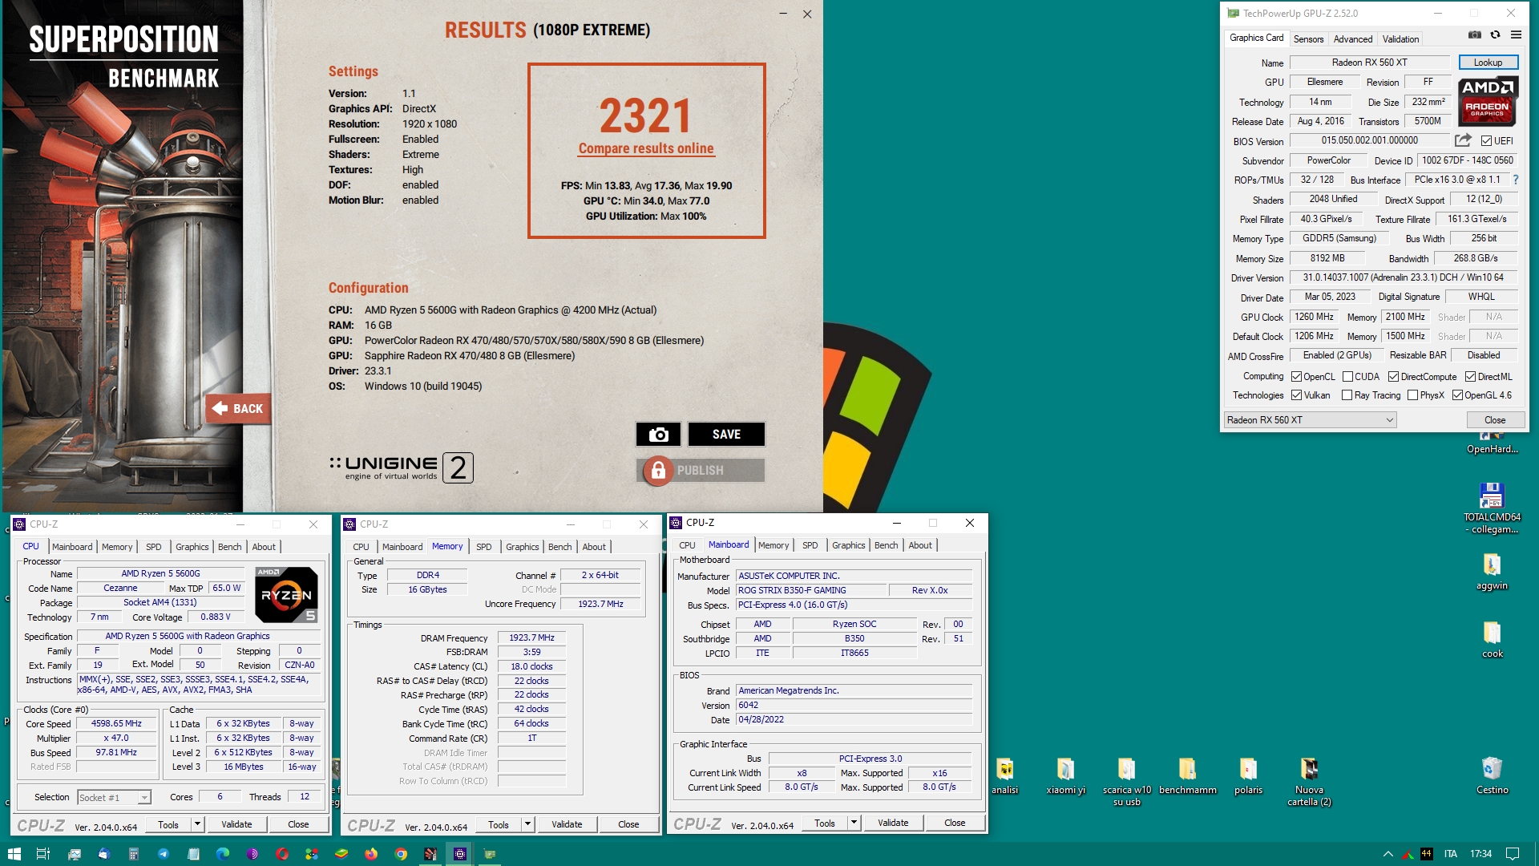The width and height of the screenshot is (1539, 866).
Task: Open the analisi desktop folder
Action: 1004,775
